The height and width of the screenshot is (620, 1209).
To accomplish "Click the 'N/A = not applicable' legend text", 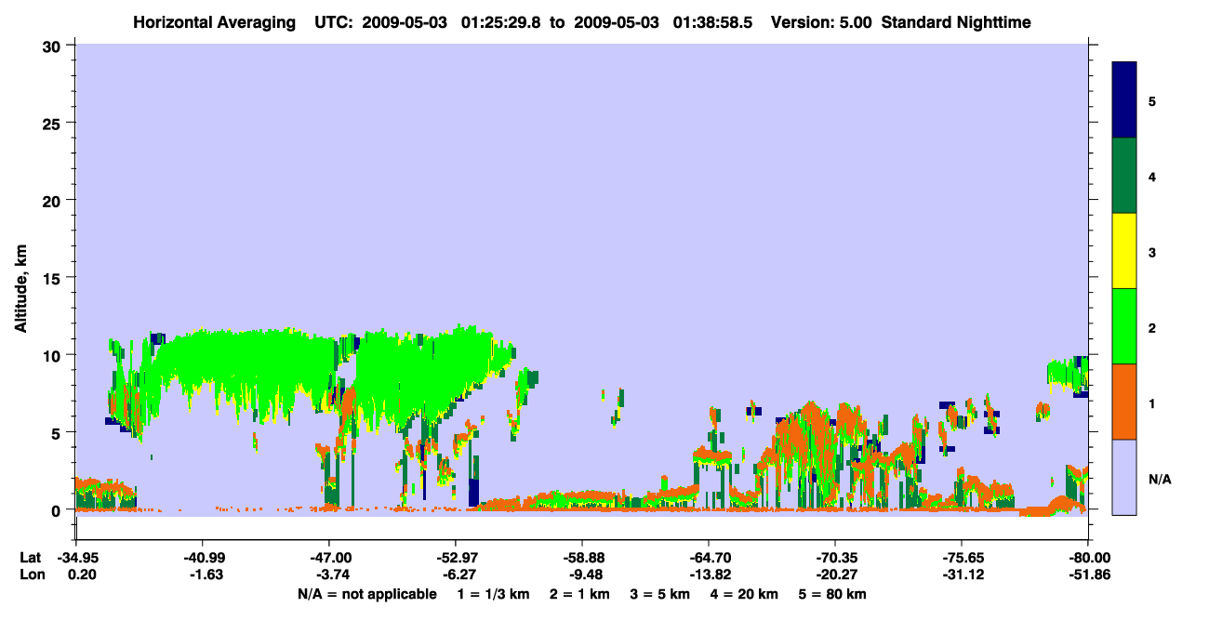I will tap(366, 594).
